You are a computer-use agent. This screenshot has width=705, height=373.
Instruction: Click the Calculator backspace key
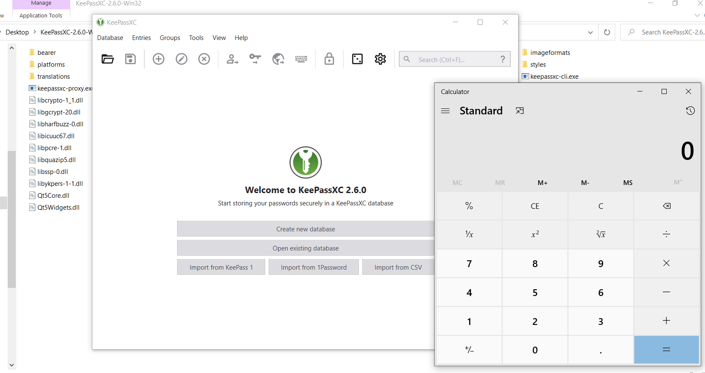pyautogui.click(x=666, y=206)
